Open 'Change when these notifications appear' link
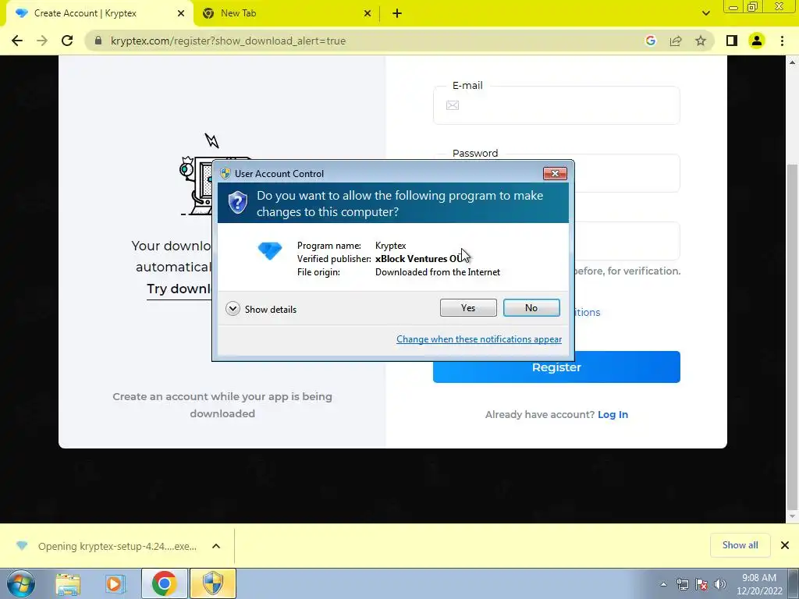Screen dimensions: 799x599 pyautogui.click(x=479, y=339)
